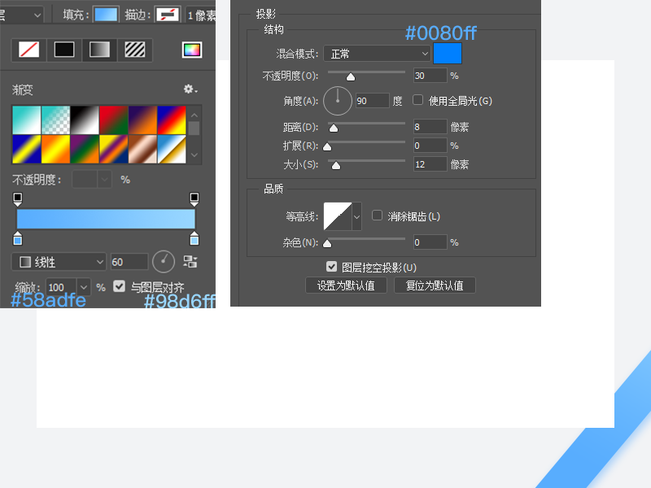651x488 pixels.
Task: Click the angle field showing 90
Action: tap(373, 101)
